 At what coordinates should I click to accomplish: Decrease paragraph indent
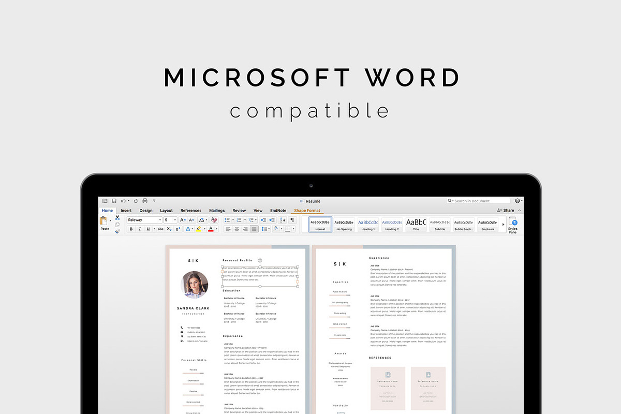[263, 220]
